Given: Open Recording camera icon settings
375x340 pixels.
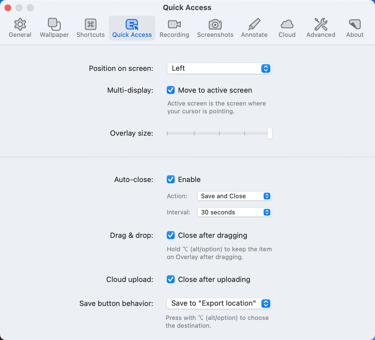Looking at the screenshot, I should [174, 25].
